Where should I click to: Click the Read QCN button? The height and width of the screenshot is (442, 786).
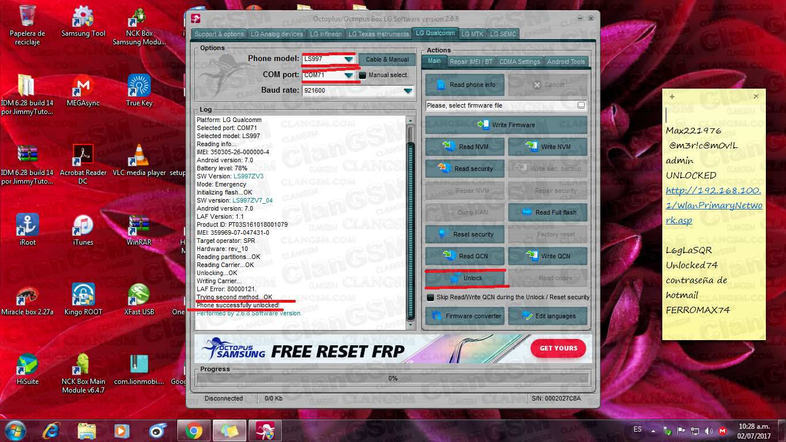465,256
